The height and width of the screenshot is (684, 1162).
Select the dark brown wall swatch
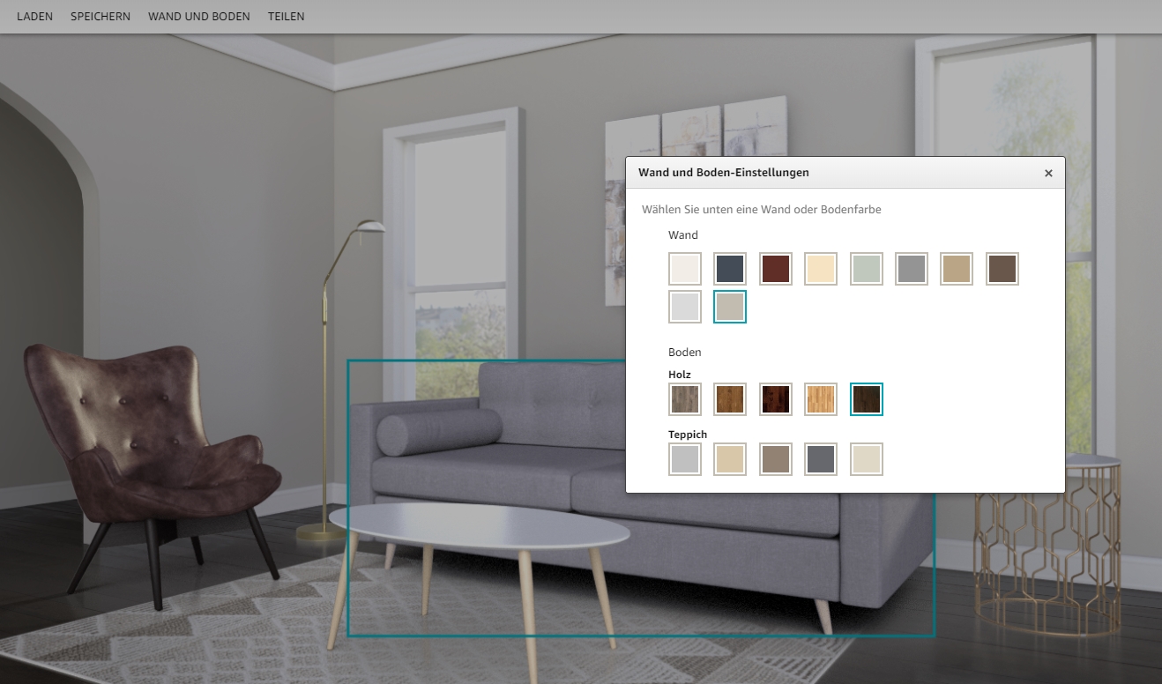tap(1002, 269)
